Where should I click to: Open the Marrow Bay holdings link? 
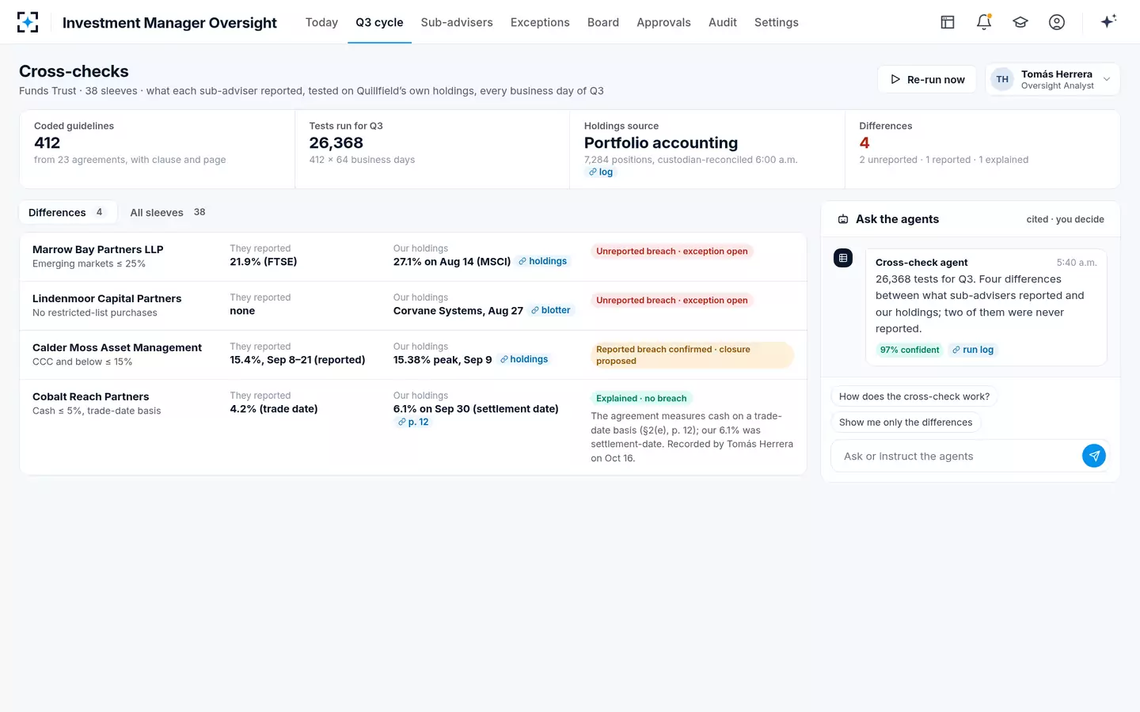click(x=542, y=261)
